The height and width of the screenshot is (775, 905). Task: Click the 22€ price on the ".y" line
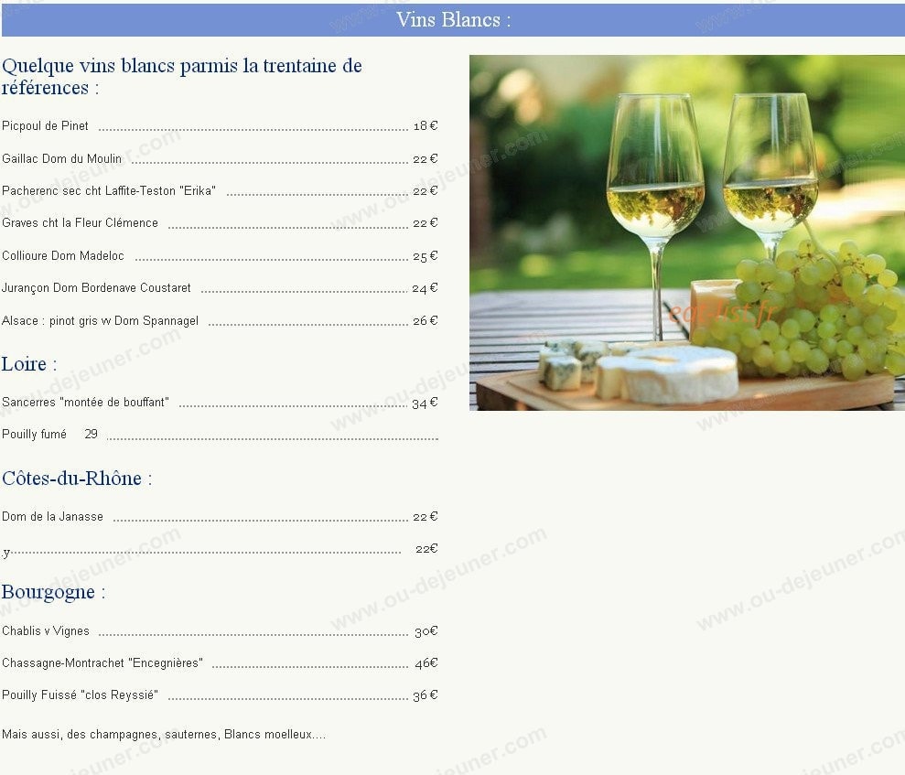point(426,549)
